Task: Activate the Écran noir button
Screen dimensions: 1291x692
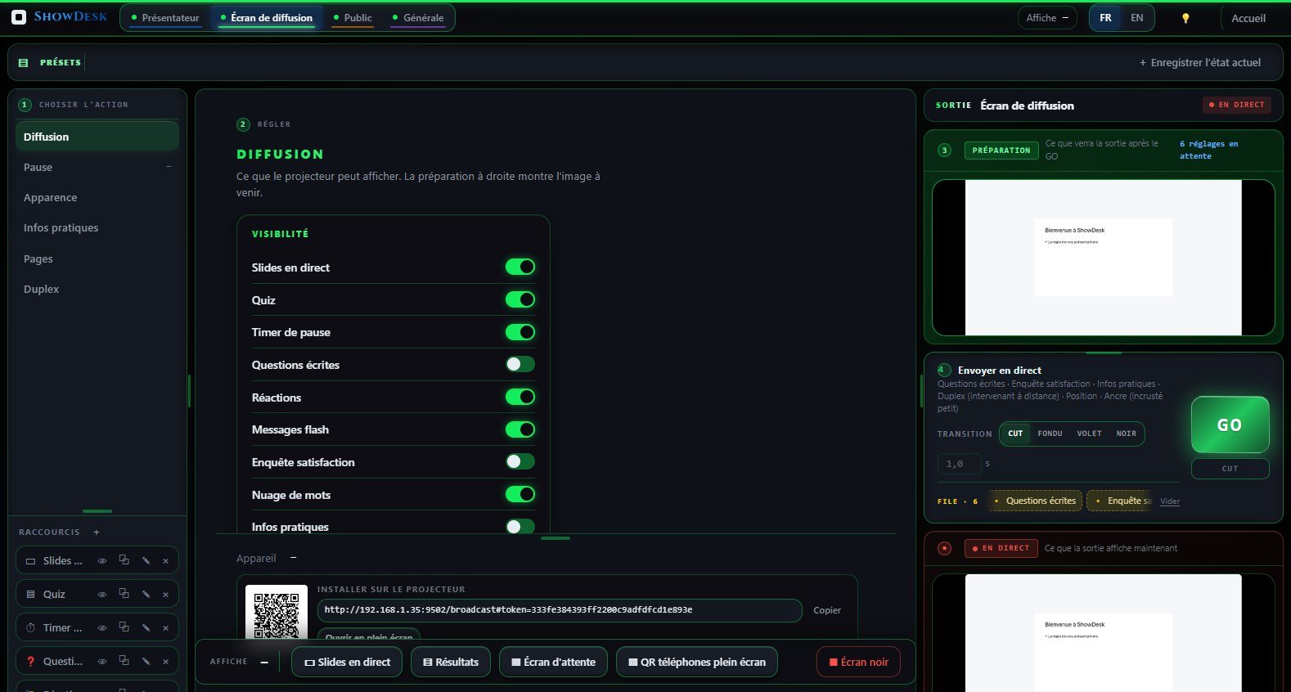Action: (858, 662)
